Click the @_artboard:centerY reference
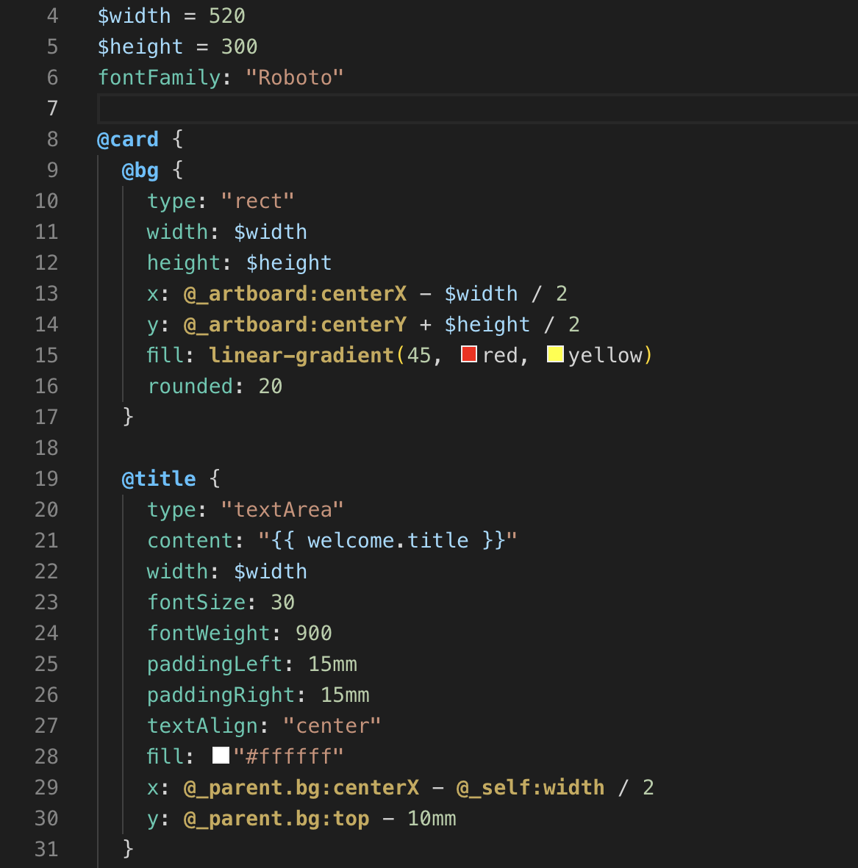Image resolution: width=858 pixels, height=868 pixels. pyautogui.click(x=295, y=324)
